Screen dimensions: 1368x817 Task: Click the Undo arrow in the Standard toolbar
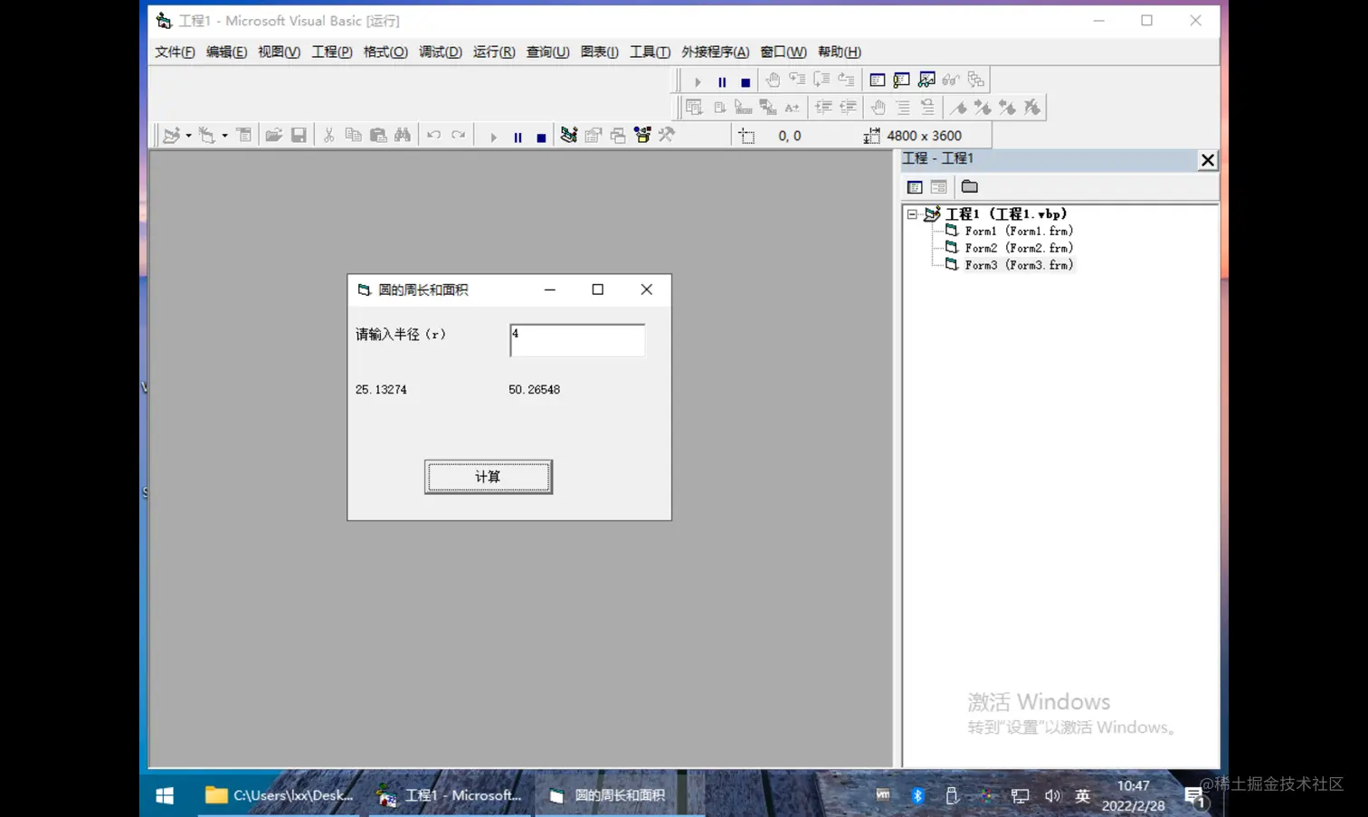[x=433, y=136]
